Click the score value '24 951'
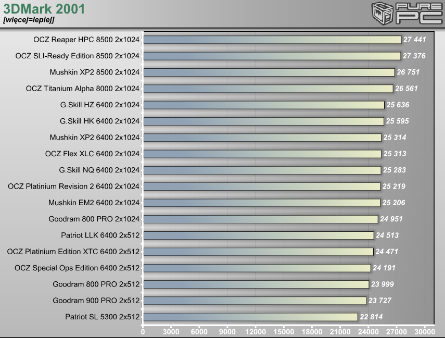This screenshot has width=445, height=338. (391, 219)
